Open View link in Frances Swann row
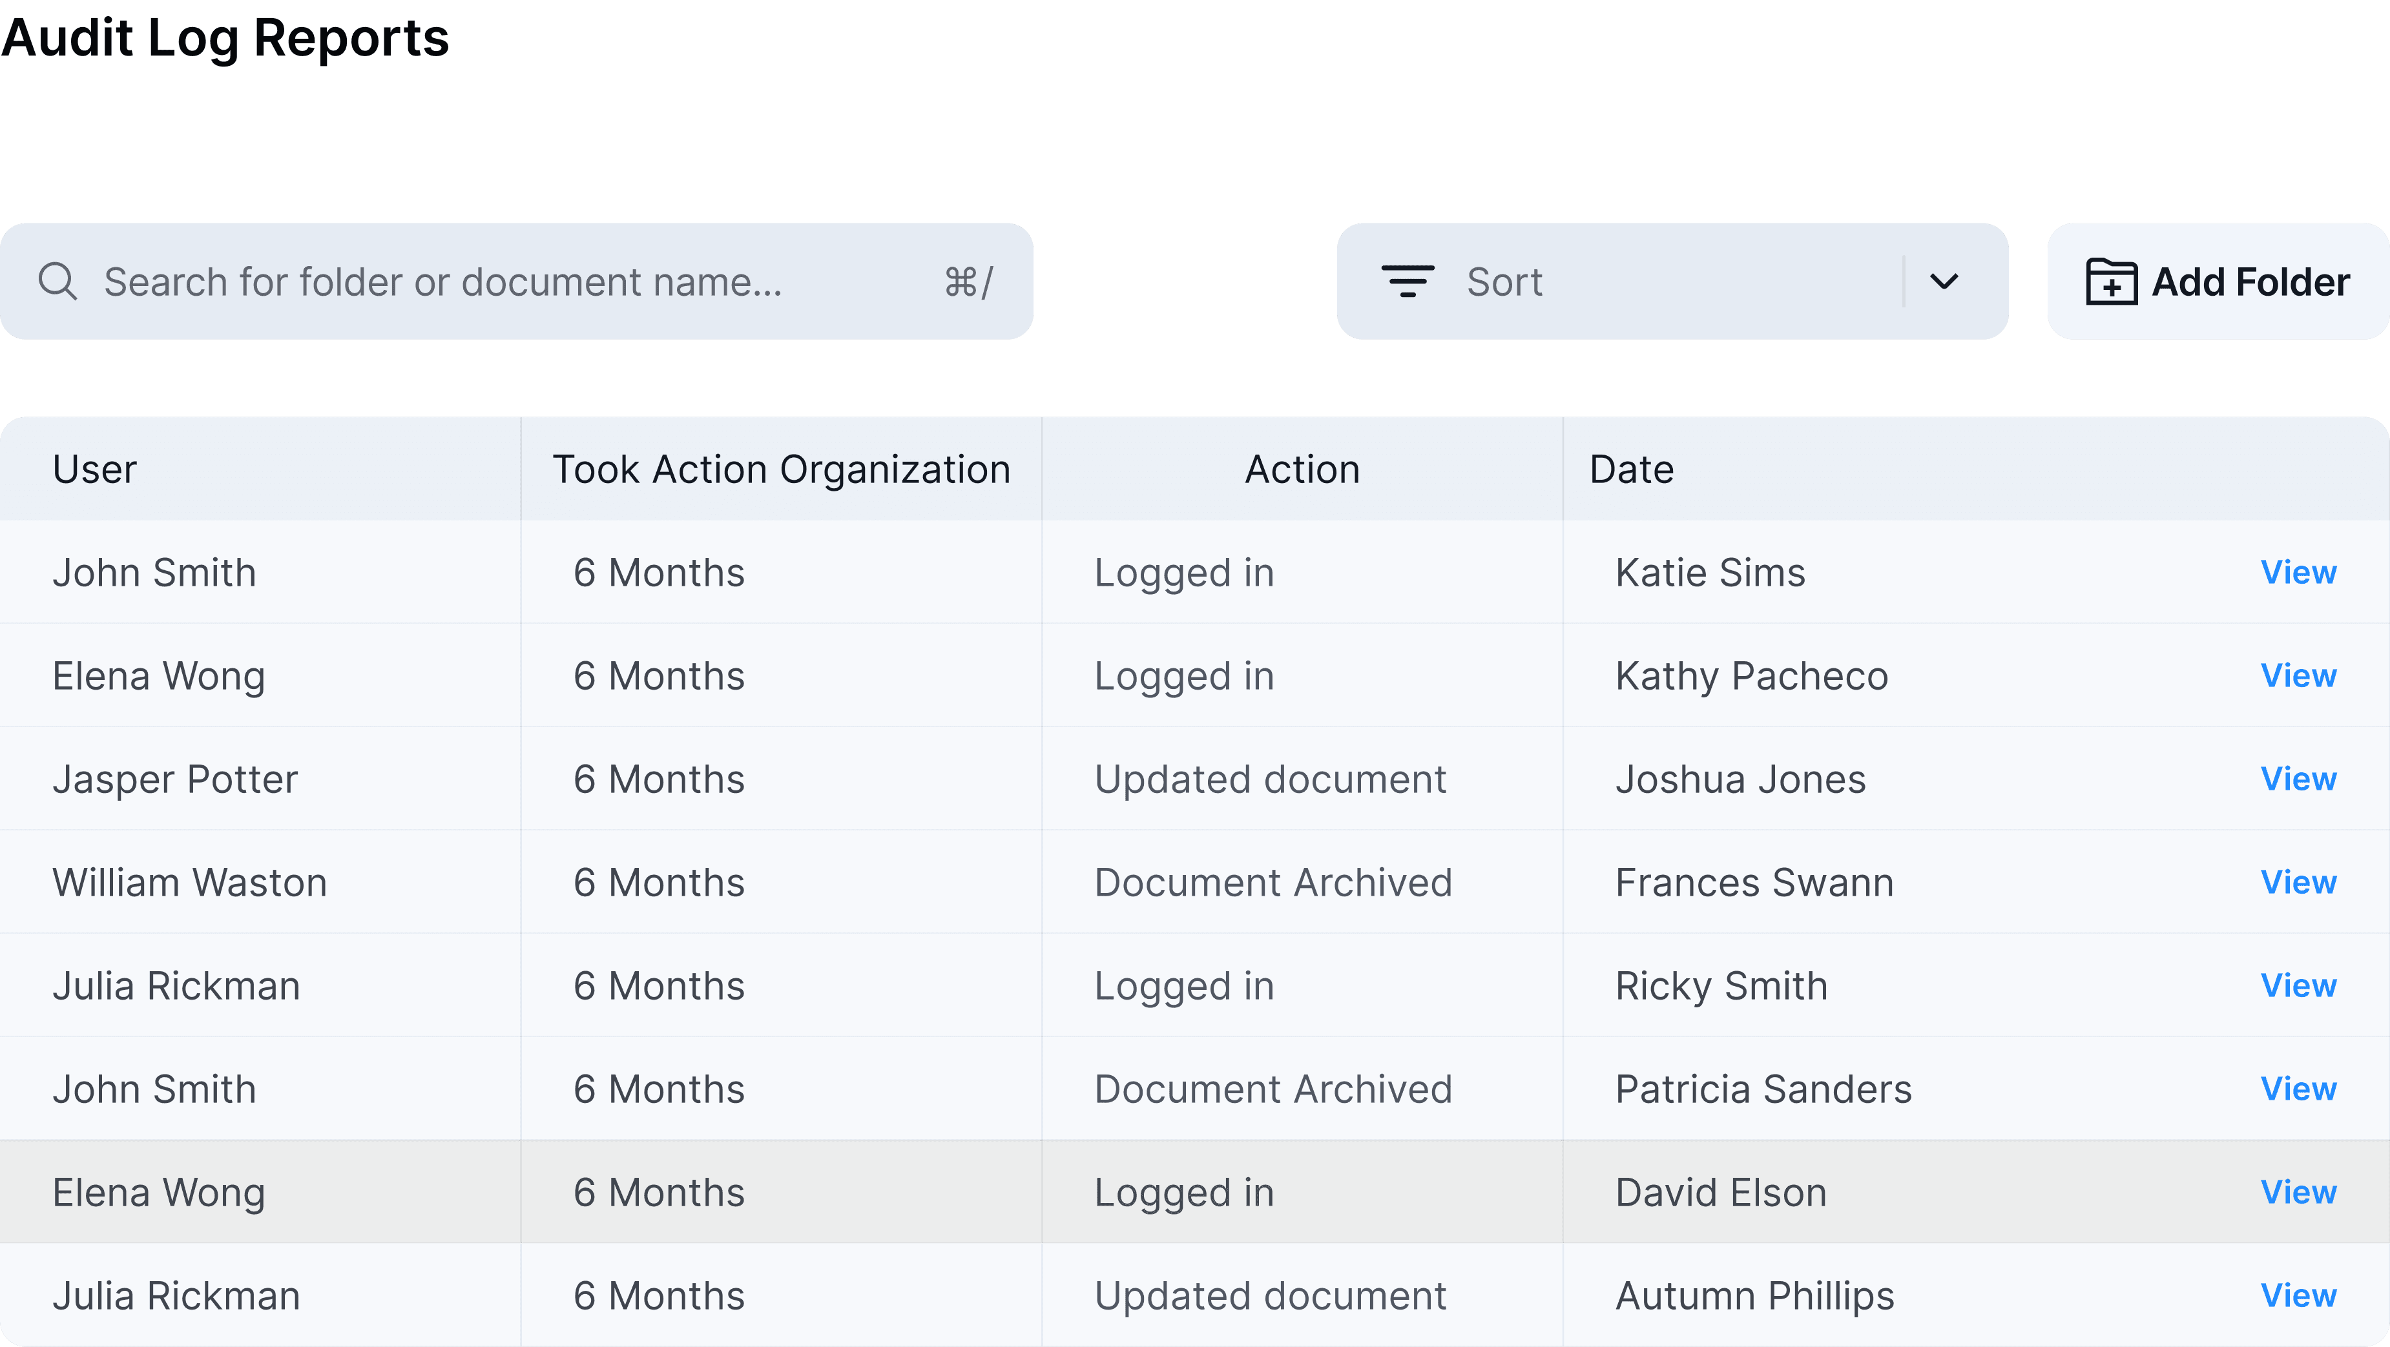This screenshot has height=1347, width=2390. click(x=2297, y=882)
